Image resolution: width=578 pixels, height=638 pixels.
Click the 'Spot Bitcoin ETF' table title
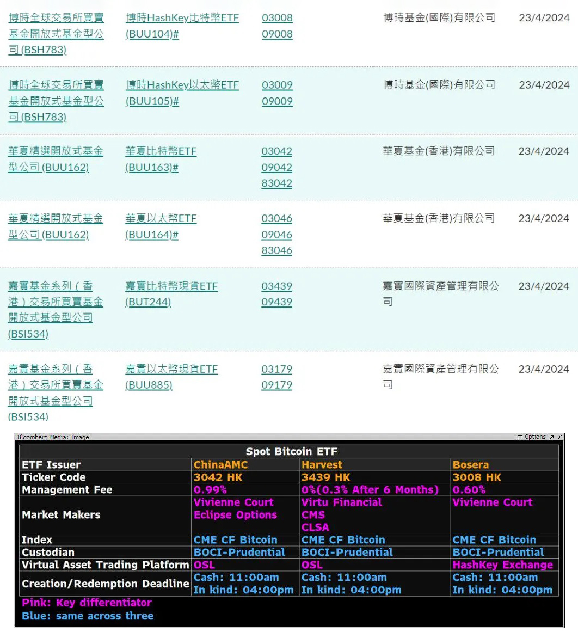click(x=292, y=451)
